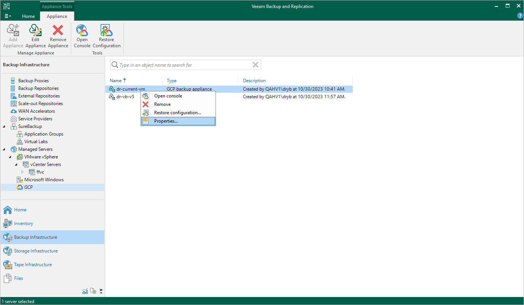Screen dimensions: 524x305
Task: Click the Virtual Labs tree icon
Action: 20,142
